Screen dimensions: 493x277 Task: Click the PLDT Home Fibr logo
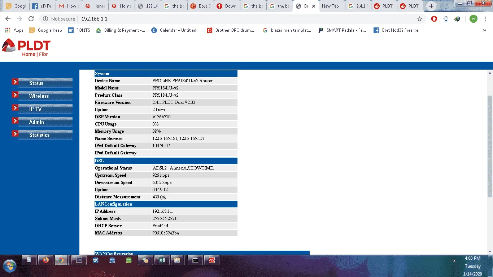point(26,48)
